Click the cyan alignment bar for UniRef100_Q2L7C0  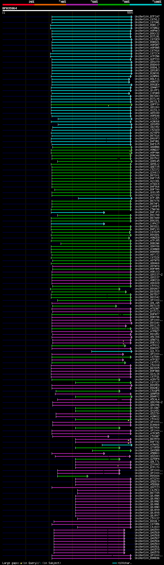pos(112,351)
